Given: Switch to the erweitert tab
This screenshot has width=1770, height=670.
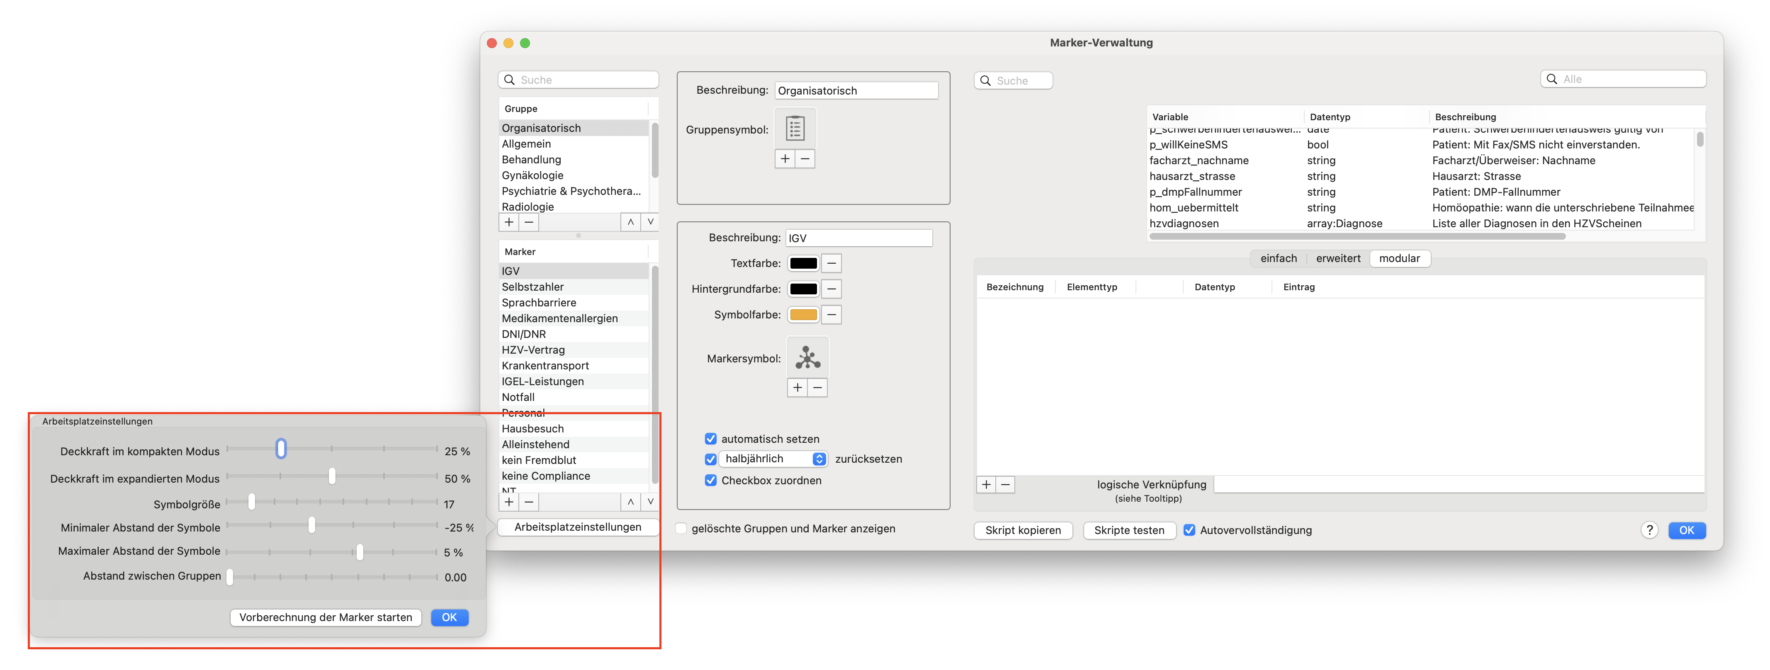Looking at the screenshot, I should 1338,258.
